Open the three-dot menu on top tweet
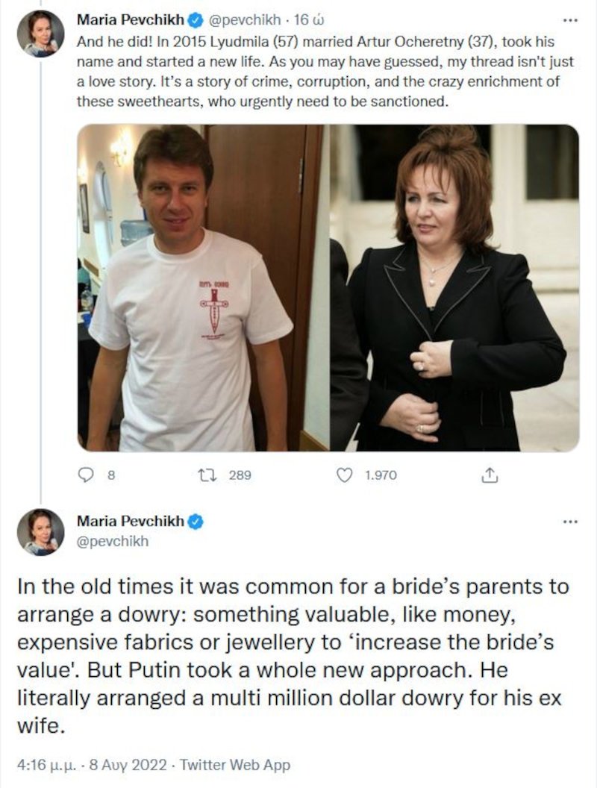The width and height of the screenshot is (597, 788). coord(570,21)
